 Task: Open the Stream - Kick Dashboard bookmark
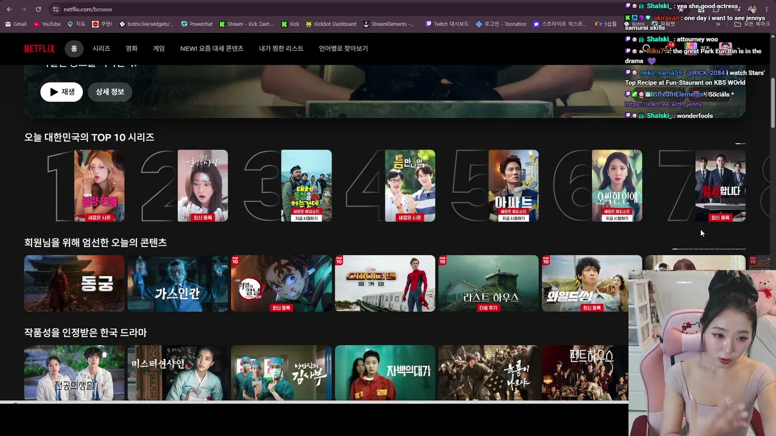tap(246, 24)
